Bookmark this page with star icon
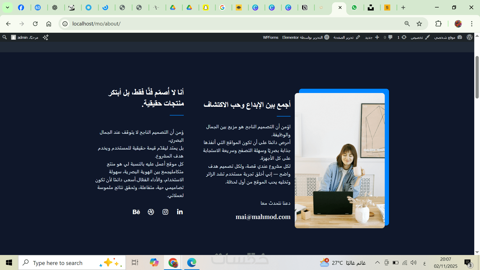Screen dimensions: 480x270 point(419,24)
